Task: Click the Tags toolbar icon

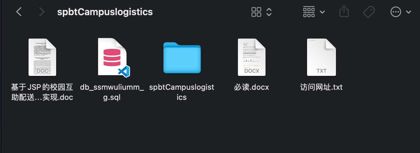Action: click(x=369, y=12)
